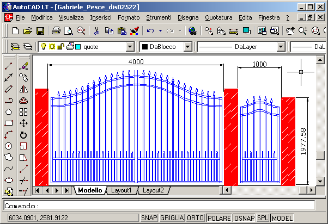Select the Move tool

tap(23, 123)
